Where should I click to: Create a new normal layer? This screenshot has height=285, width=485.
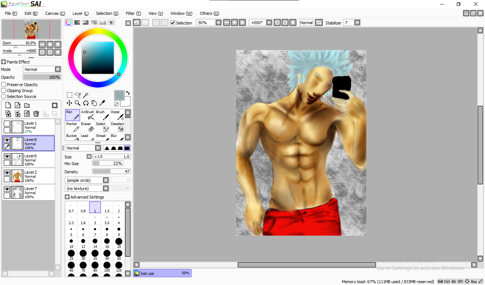[x=8, y=105]
